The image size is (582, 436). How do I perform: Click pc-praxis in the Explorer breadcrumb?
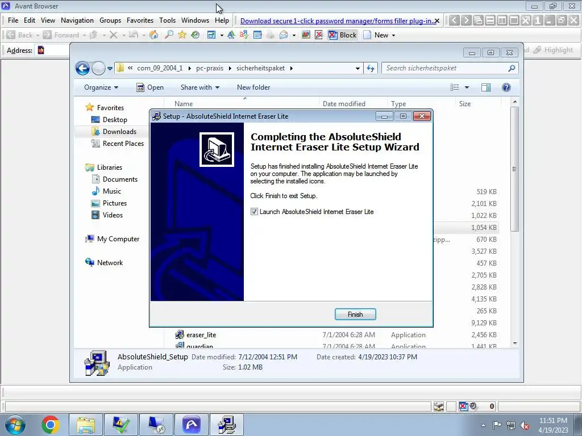click(210, 68)
